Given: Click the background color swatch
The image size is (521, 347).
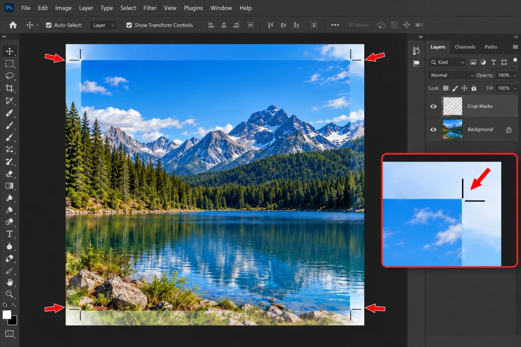Looking at the screenshot, I should pos(14,321).
